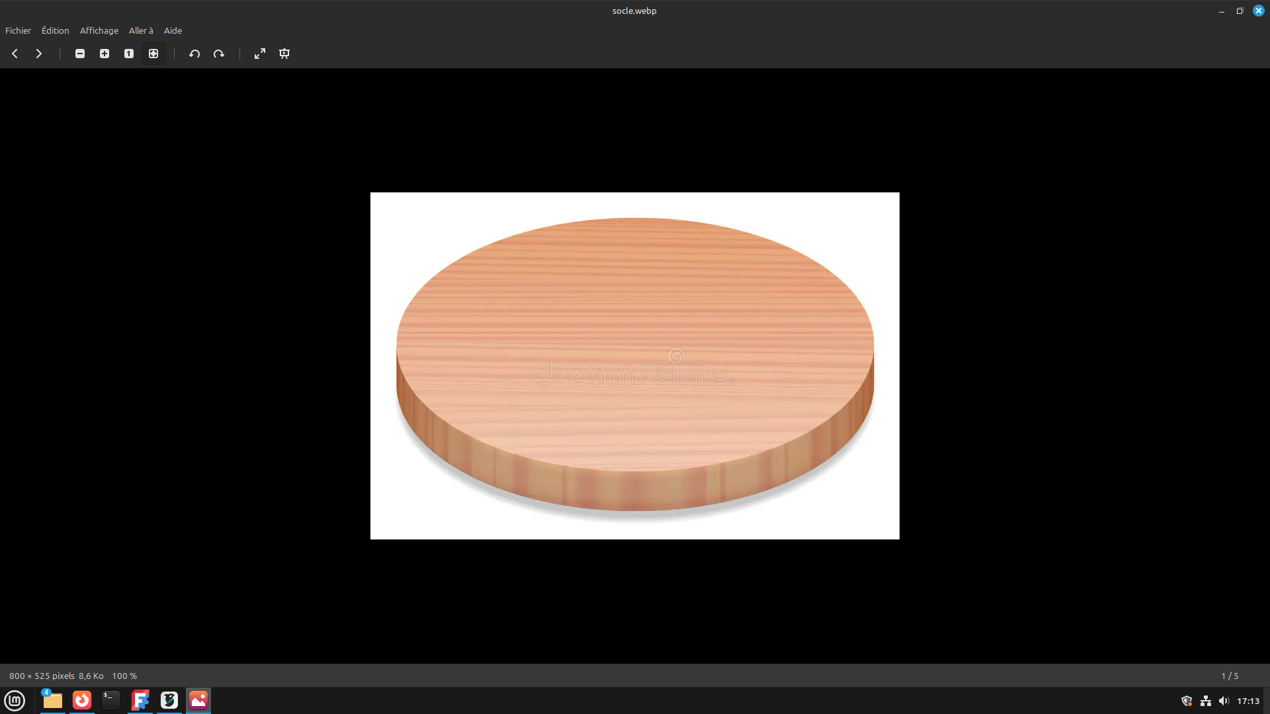The width and height of the screenshot is (1270, 714).
Task: Open the Fichier menu
Action: coord(18,30)
